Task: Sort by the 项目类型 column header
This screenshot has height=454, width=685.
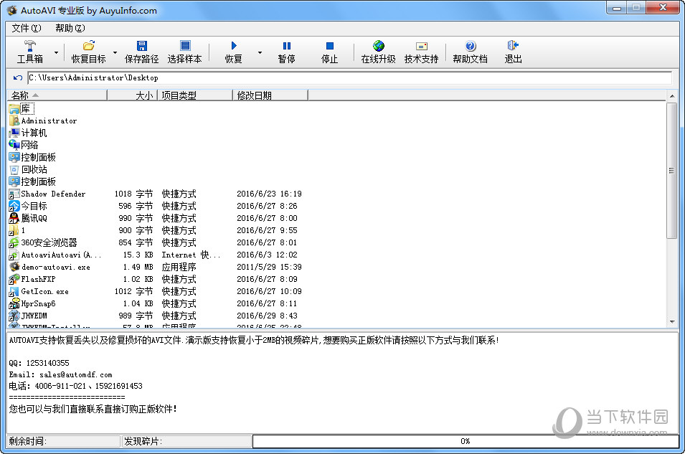Action: pos(195,95)
